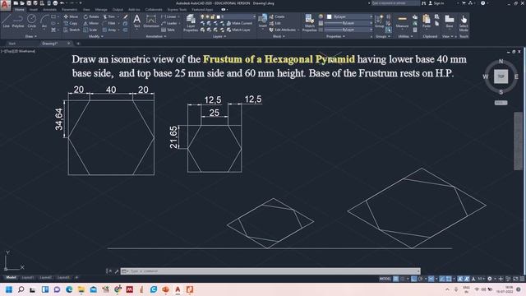The image size is (526, 296).
Task: Click the TOP face of the ViewCube
Action: (501, 76)
